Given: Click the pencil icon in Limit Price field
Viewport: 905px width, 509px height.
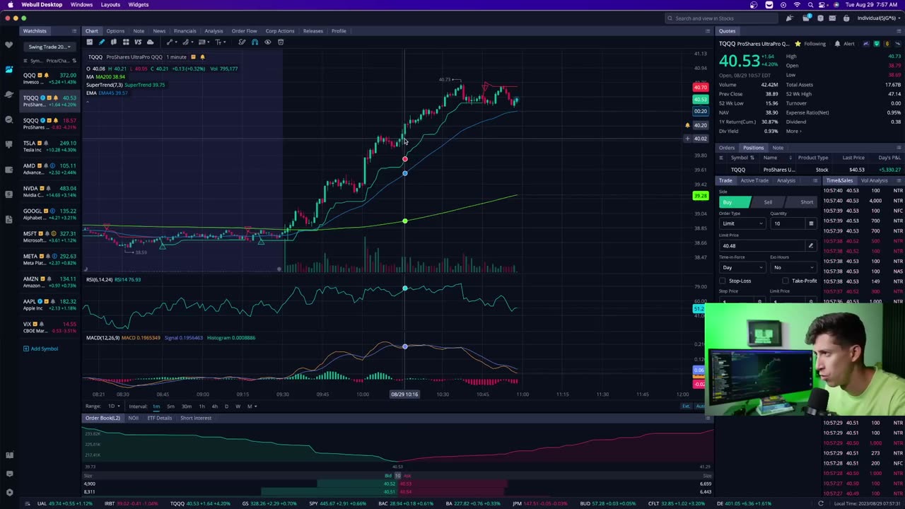Looking at the screenshot, I should (811, 245).
